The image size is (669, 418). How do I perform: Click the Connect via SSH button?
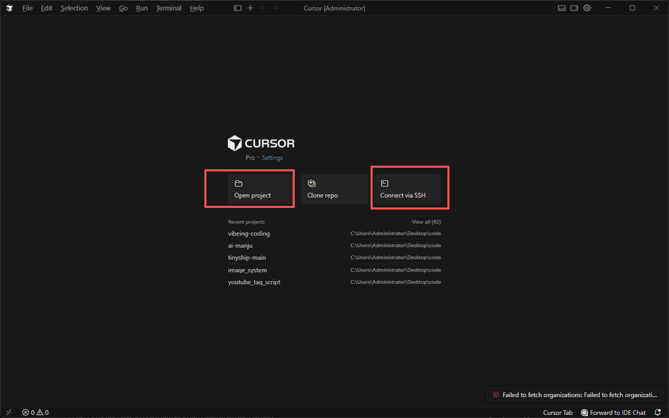[408, 189]
